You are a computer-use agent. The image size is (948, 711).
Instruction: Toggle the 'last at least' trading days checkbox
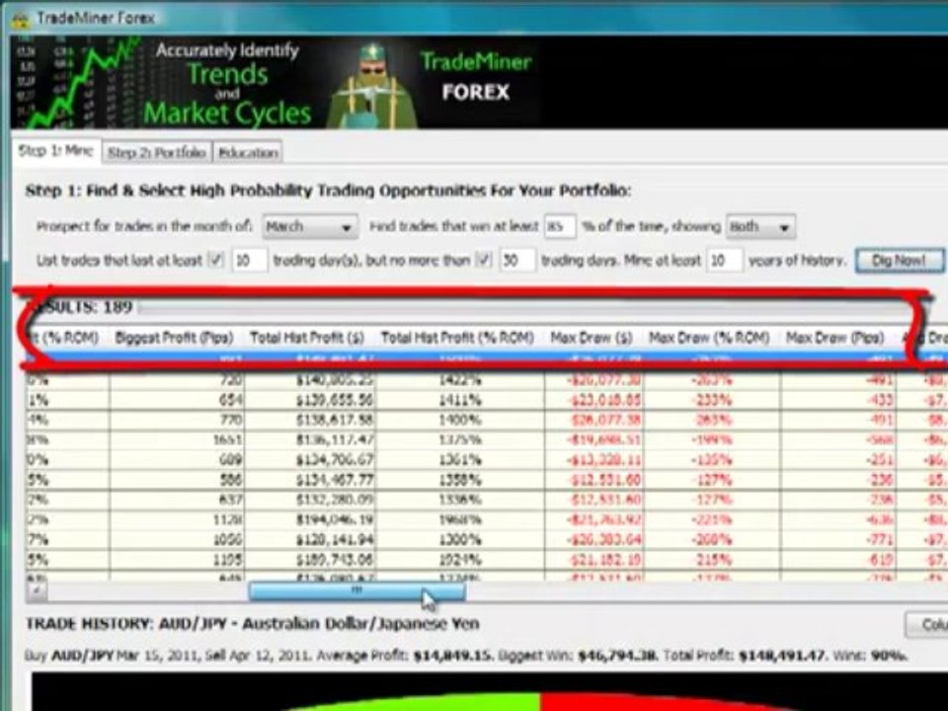tap(216, 260)
